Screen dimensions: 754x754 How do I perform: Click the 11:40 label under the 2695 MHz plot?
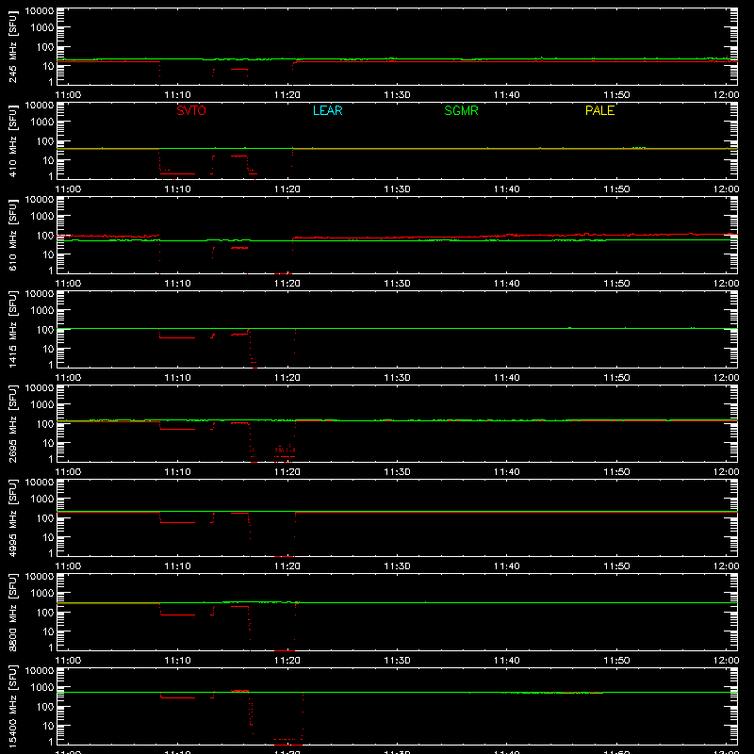pyautogui.click(x=507, y=472)
